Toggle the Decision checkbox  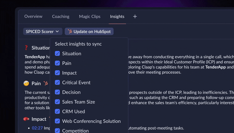click(57, 92)
